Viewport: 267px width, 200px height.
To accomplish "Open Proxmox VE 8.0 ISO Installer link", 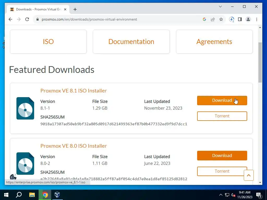I will [74, 146].
